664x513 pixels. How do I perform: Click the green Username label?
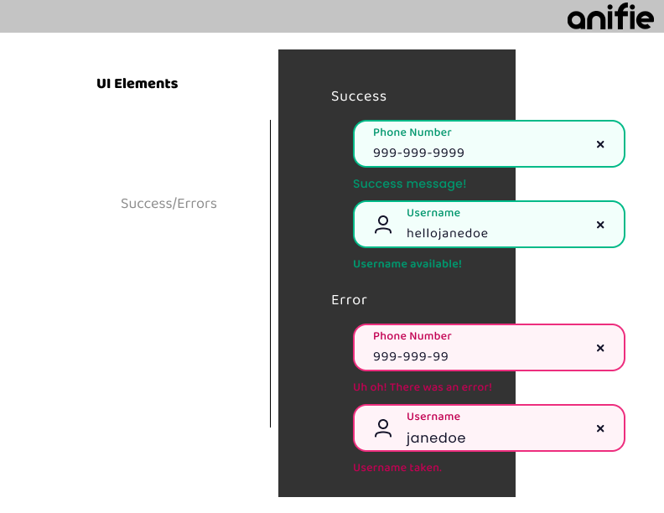pos(433,212)
